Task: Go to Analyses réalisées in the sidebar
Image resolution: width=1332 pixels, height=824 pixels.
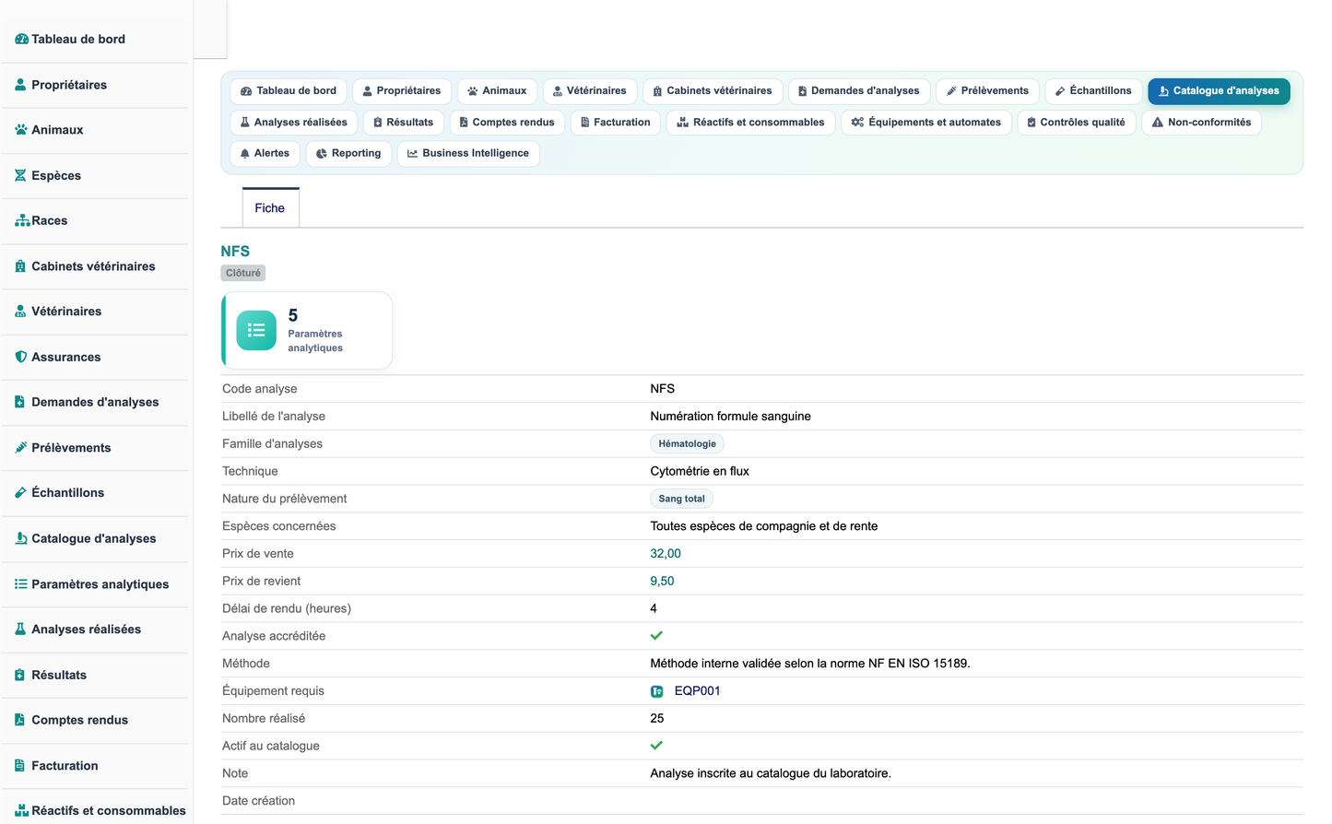Action: (x=78, y=630)
